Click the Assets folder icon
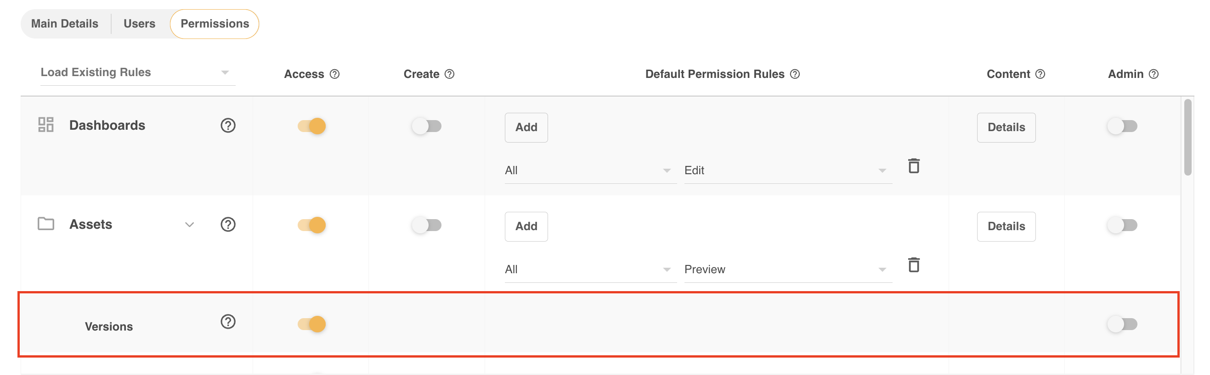The height and width of the screenshot is (375, 1210). [45, 224]
